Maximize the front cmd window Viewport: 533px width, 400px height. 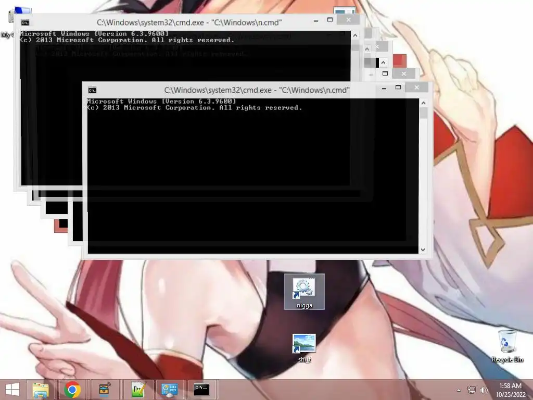coord(398,87)
